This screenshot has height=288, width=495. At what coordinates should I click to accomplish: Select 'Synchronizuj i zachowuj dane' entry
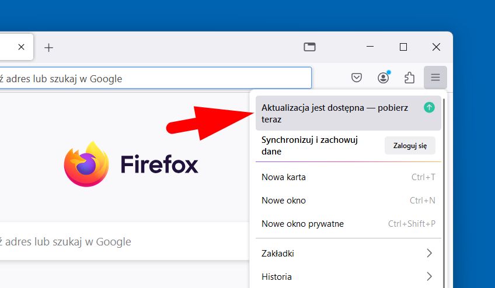[x=309, y=145]
